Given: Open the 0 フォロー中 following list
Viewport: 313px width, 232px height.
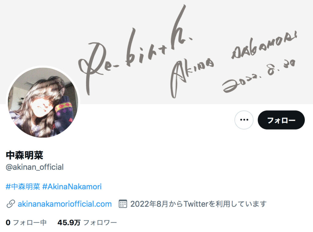Looking at the screenshot, I should click(26, 223).
